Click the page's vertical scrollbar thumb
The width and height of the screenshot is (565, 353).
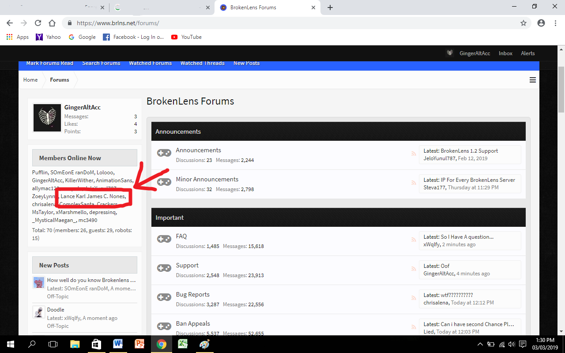pos(561,89)
